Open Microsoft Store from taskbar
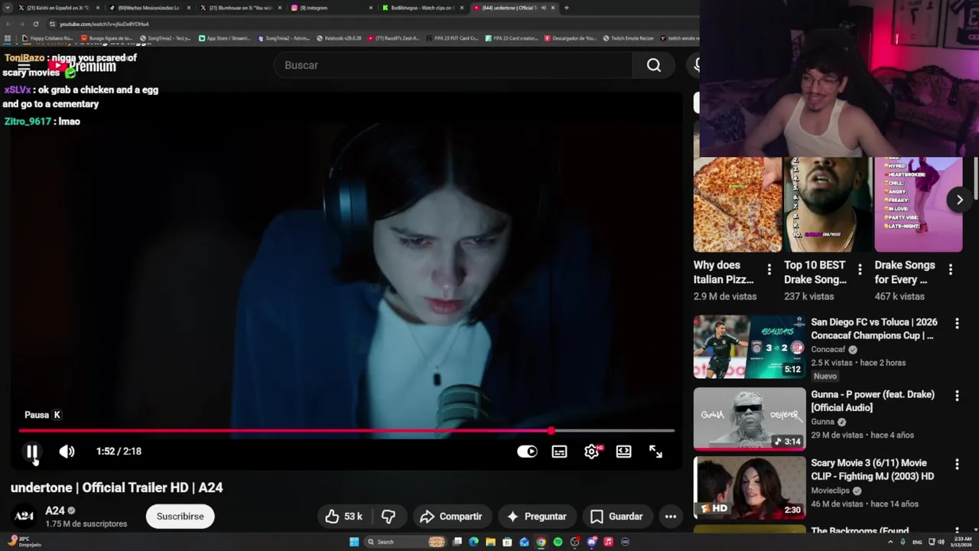Viewport: 979px width, 551px height. (x=507, y=542)
